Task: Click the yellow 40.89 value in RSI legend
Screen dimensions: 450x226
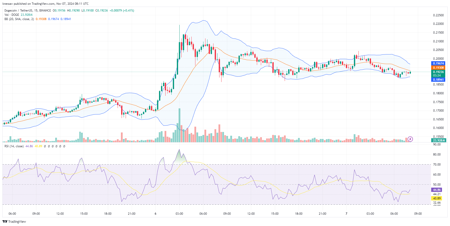Action: point(38,146)
